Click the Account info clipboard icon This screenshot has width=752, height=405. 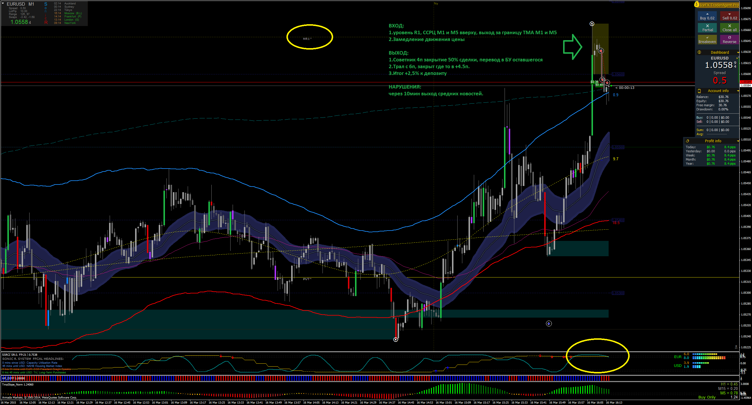[699, 91]
